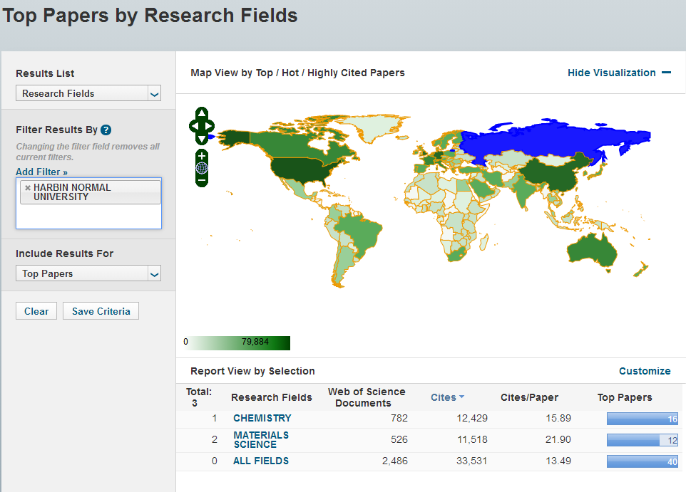Zoom out on the map

202,180
